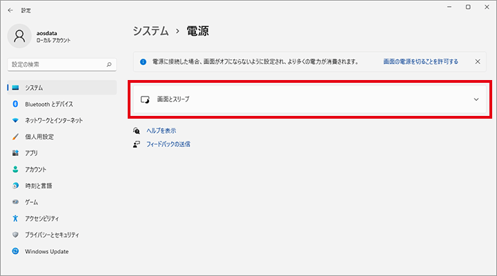Click the network Wi-Fi icon in the sidebar
497x276 pixels.
pyautogui.click(x=15, y=121)
